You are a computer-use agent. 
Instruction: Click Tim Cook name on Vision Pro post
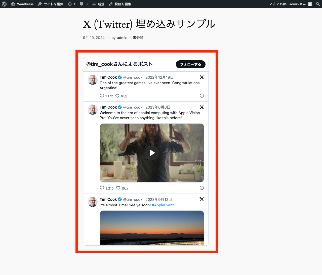pyautogui.click(x=108, y=107)
